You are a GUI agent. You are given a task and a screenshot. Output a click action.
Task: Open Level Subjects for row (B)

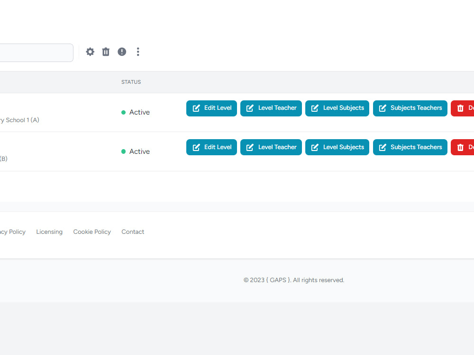pos(337,147)
